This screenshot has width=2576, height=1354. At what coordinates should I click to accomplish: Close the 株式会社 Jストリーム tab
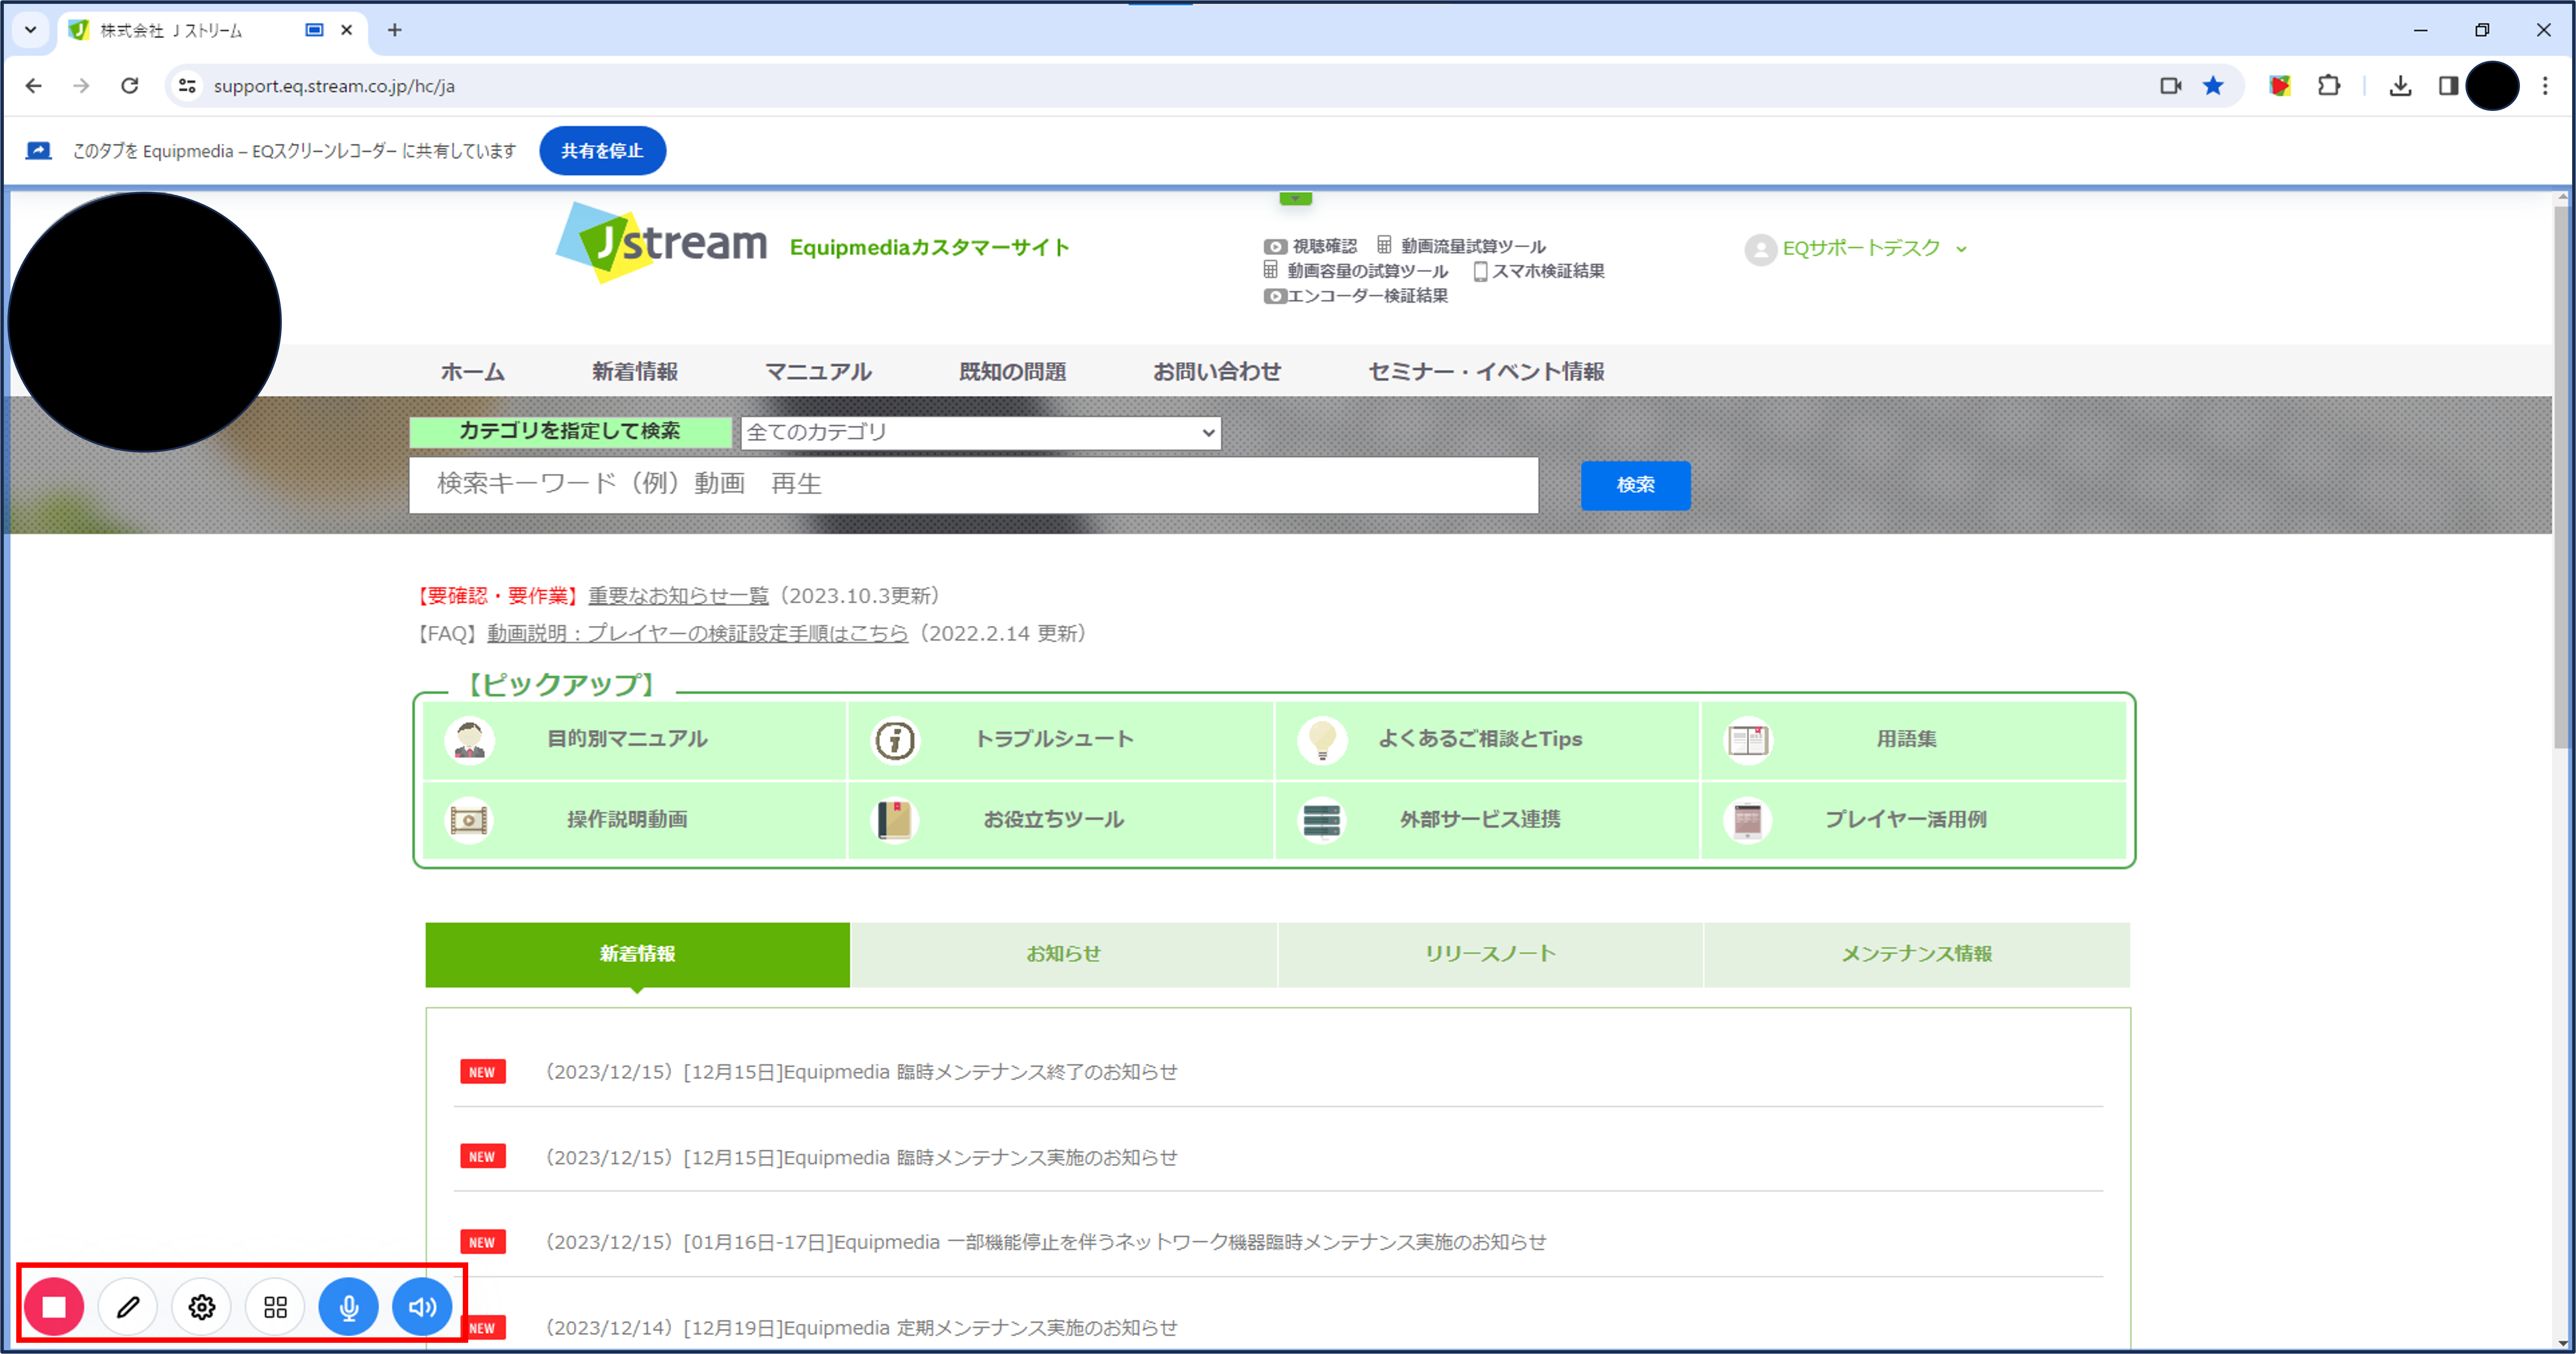(347, 30)
